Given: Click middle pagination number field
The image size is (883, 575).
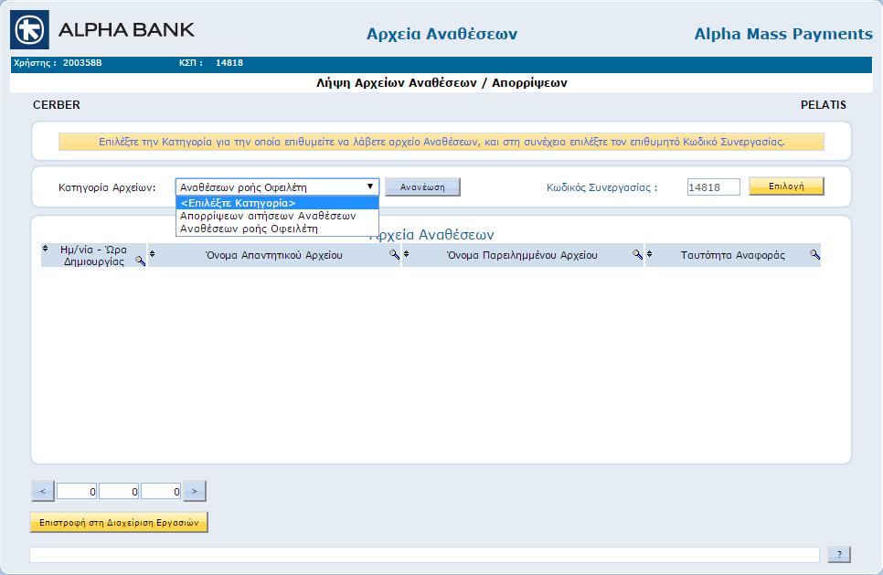Looking at the screenshot, I should pyautogui.click(x=119, y=491).
